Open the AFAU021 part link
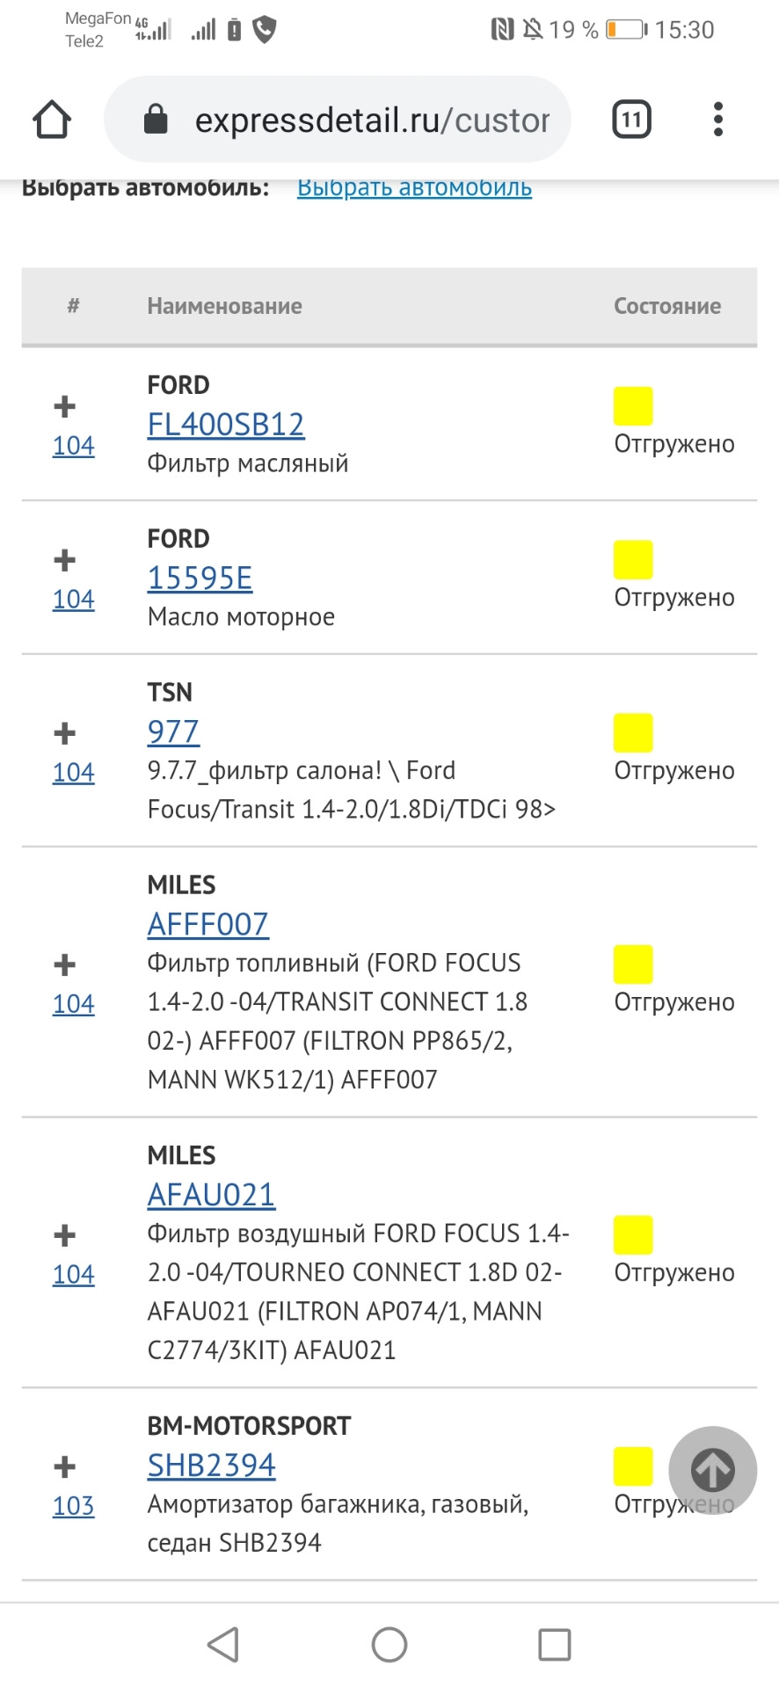779x1688 pixels. pyautogui.click(x=211, y=1195)
